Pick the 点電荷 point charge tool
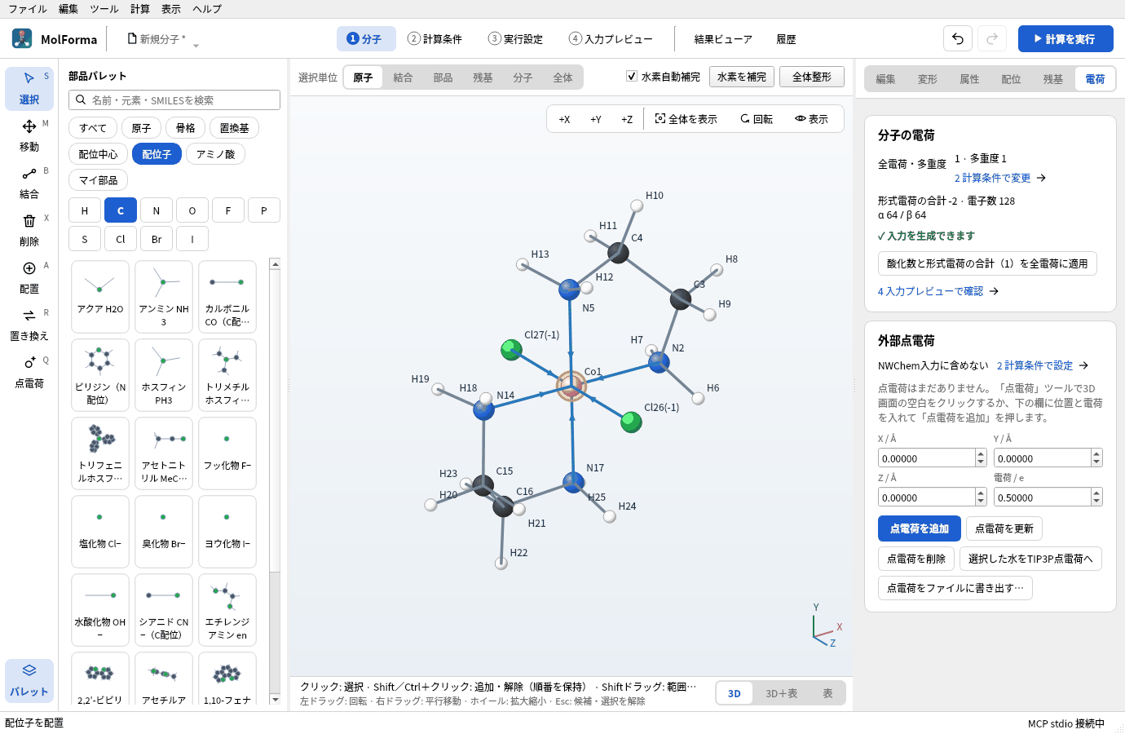The width and height of the screenshot is (1125, 734). pyautogui.click(x=29, y=372)
